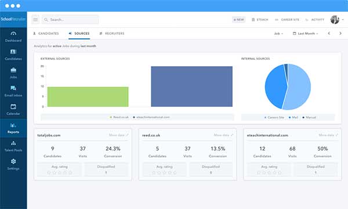Open the Calendar sidebar icon
This screenshot has width=348, height=209.
click(x=13, y=107)
